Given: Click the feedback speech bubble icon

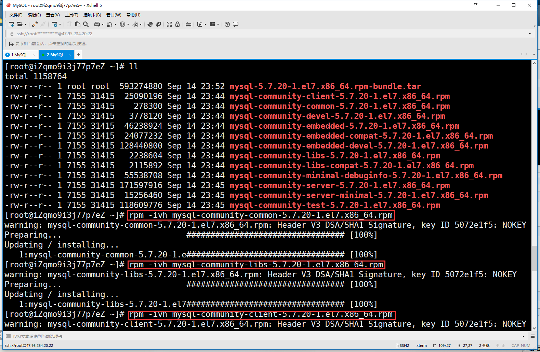Looking at the screenshot, I should pyautogui.click(x=236, y=24).
